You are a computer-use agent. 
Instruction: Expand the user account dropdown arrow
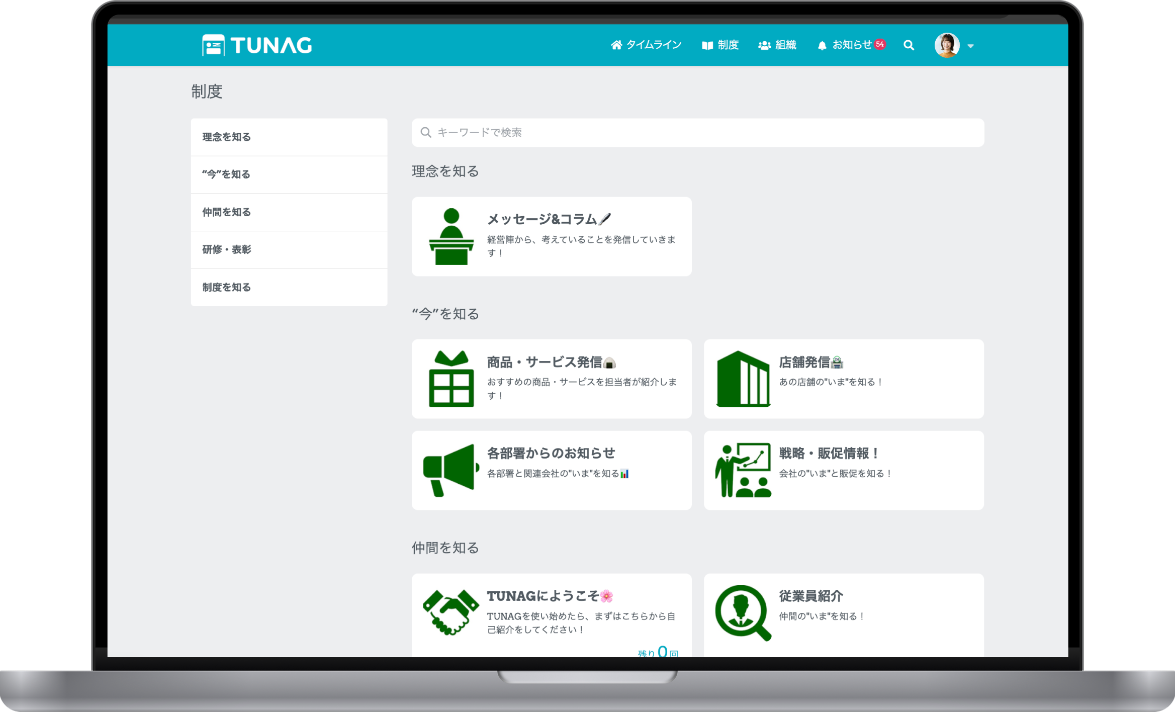[971, 46]
